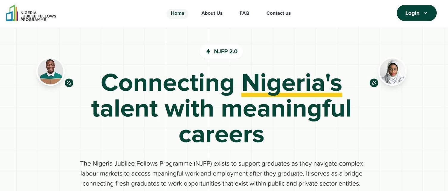Expand the Login dropdown chevron
The height and width of the screenshot is (191, 448).
pyautogui.click(x=425, y=13)
